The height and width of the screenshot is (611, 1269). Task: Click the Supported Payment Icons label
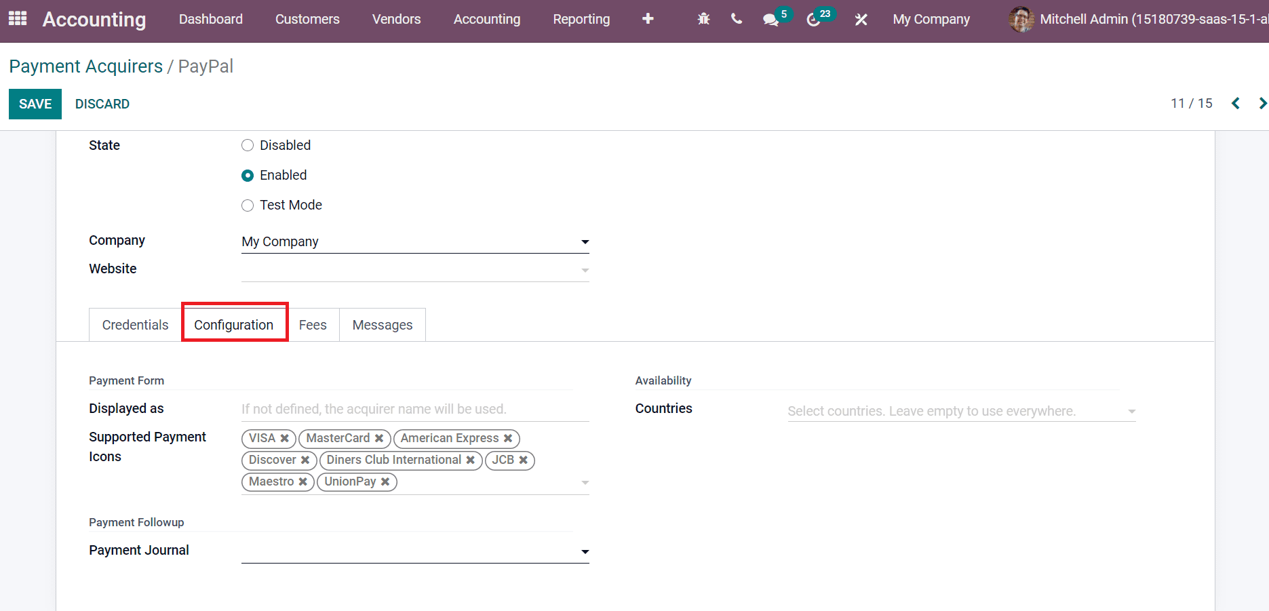tap(147, 446)
